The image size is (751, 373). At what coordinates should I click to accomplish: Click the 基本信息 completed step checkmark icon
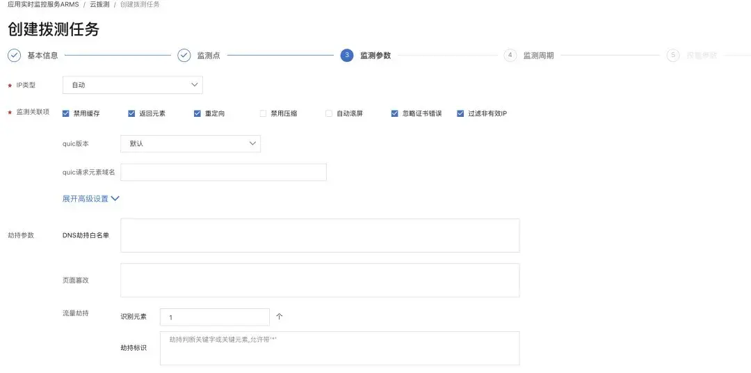coord(15,56)
